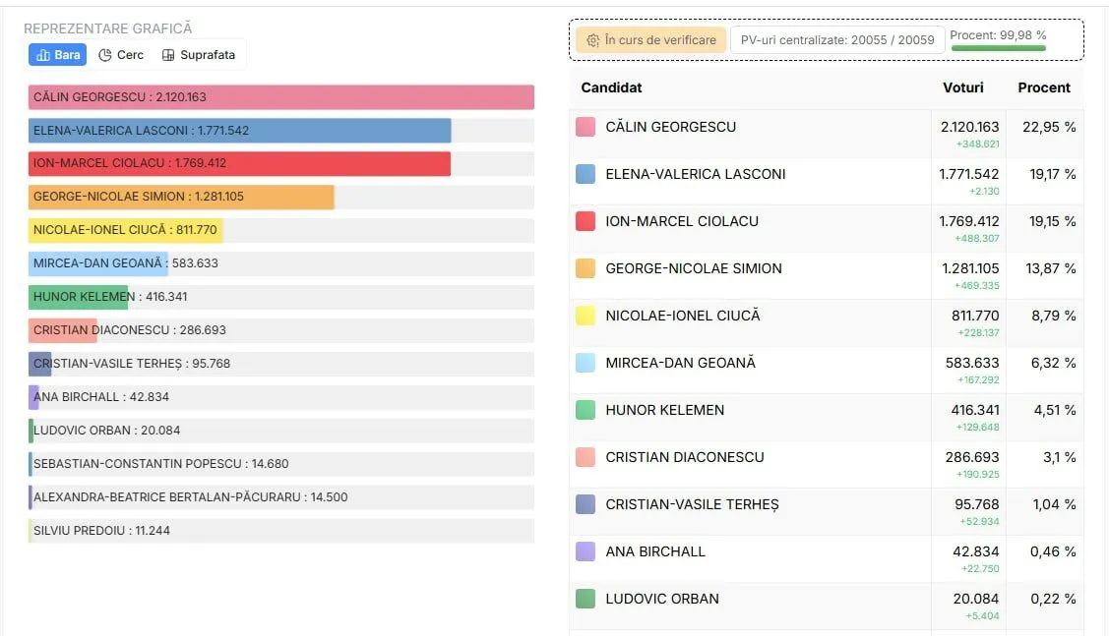The height and width of the screenshot is (636, 1109).
Task: Click the Călin Georgescu bar in chart
Action: coord(280,97)
